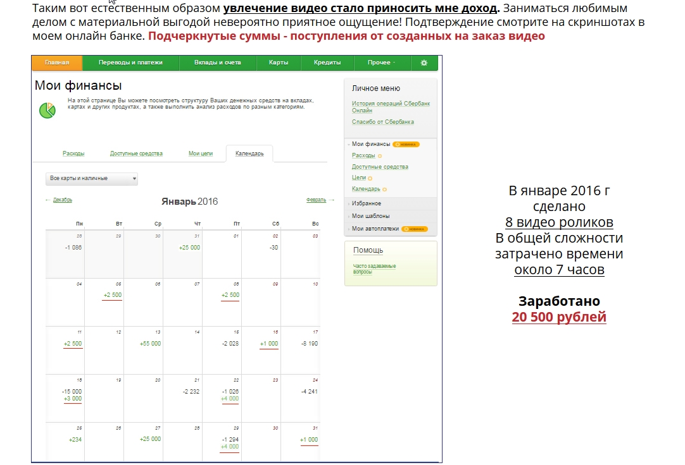Click the orange dot icon next to Календарь sidebar link
This screenshot has width=685, height=465.
(x=384, y=190)
